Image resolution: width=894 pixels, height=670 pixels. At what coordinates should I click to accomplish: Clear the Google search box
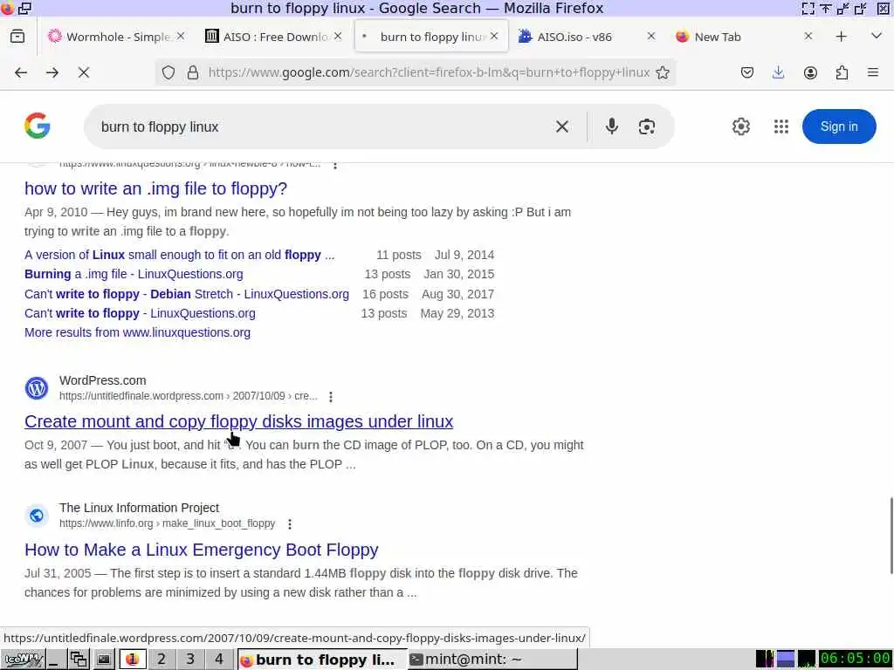(x=562, y=126)
